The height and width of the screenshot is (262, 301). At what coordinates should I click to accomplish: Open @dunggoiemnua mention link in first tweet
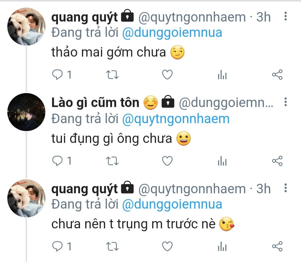pos(172,33)
